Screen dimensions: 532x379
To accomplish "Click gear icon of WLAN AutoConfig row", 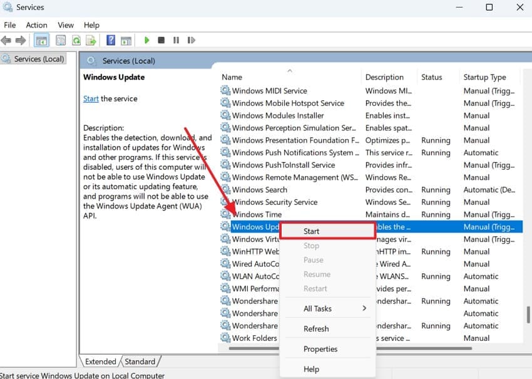I will pyautogui.click(x=225, y=276).
